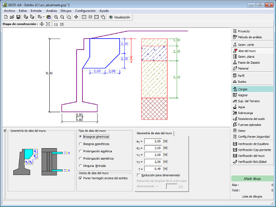Select Bisagras asimétricas radio option
This screenshot has height=207, width=276.
point(81,144)
